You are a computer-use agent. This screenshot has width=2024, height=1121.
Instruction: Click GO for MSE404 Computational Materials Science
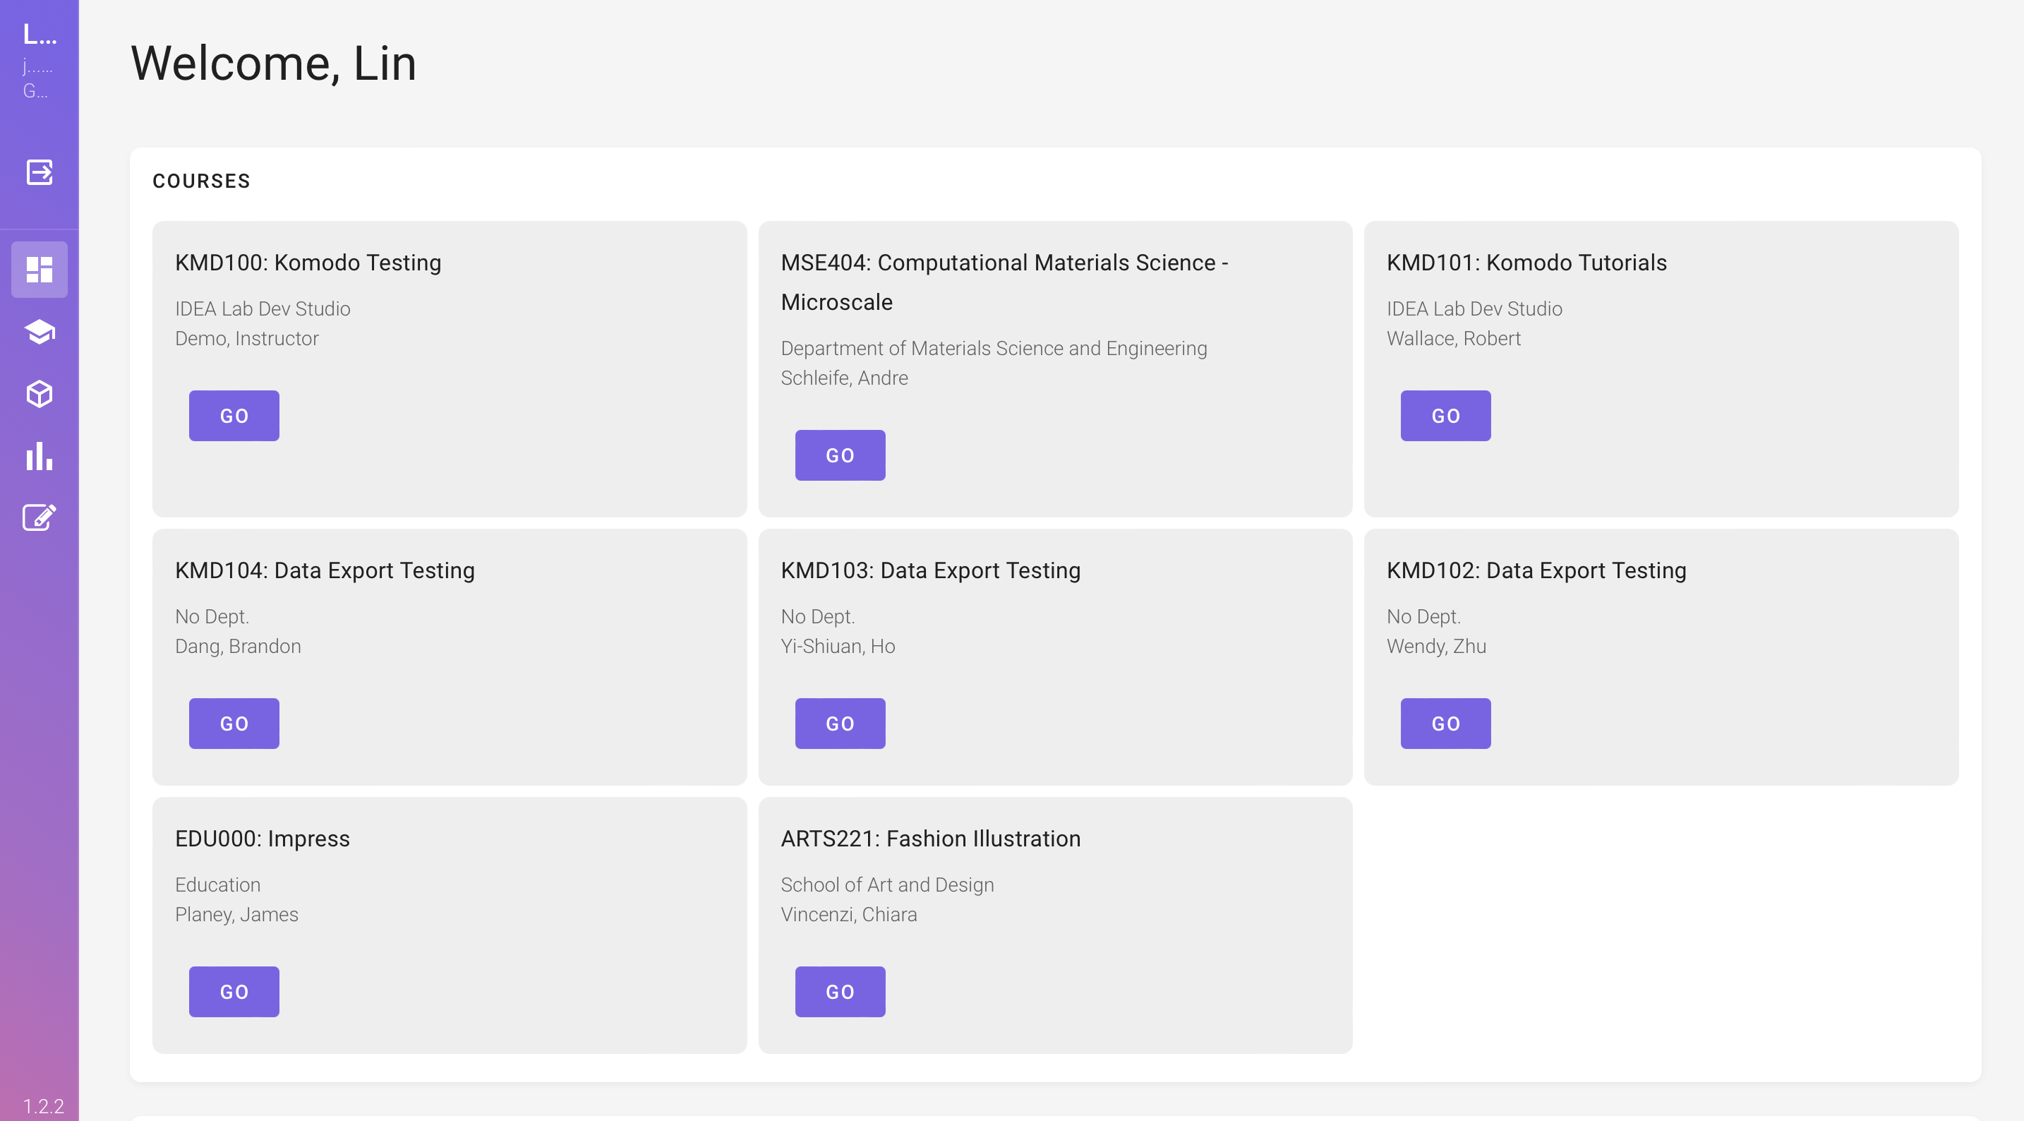tap(840, 455)
